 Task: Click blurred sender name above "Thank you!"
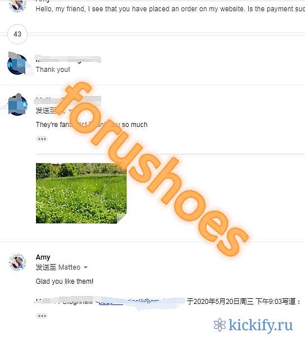(68, 59)
